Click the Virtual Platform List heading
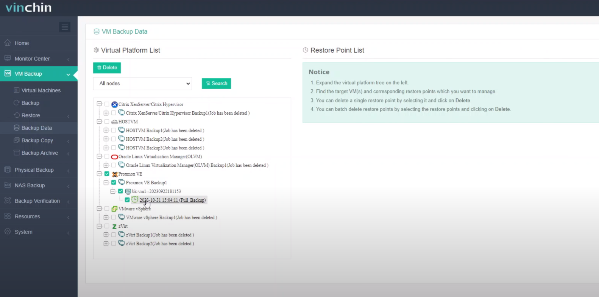This screenshot has width=599, height=297. (x=130, y=50)
